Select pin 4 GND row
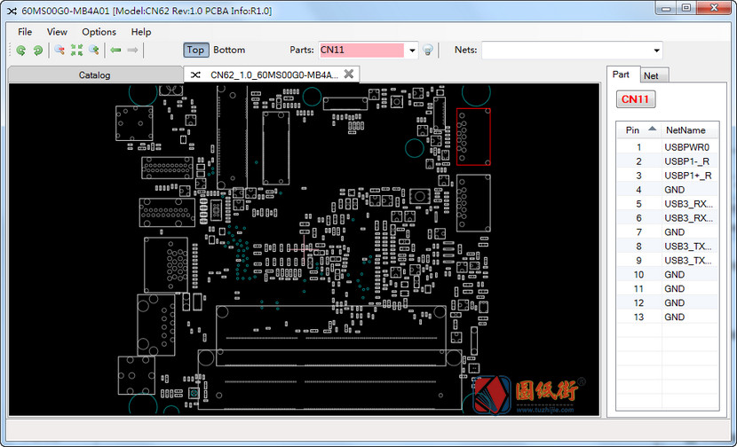This screenshot has height=447, width=737. point(668,190)
